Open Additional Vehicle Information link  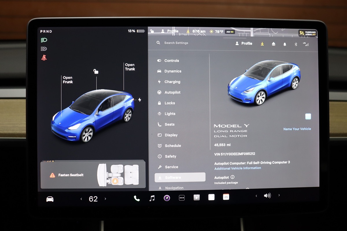(237, 168)
